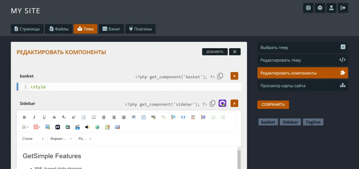This screenshot has height=169, width=359.
Task: Jump to the Tagline component tag
Action: click(313, 122)
